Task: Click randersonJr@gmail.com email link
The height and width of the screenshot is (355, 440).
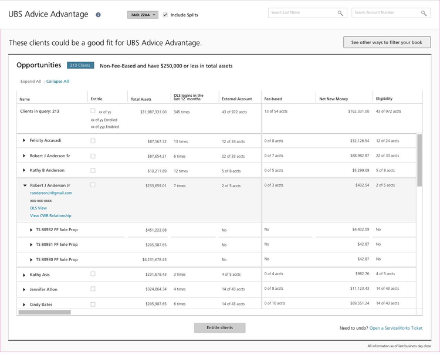Action: pos(51,193)
